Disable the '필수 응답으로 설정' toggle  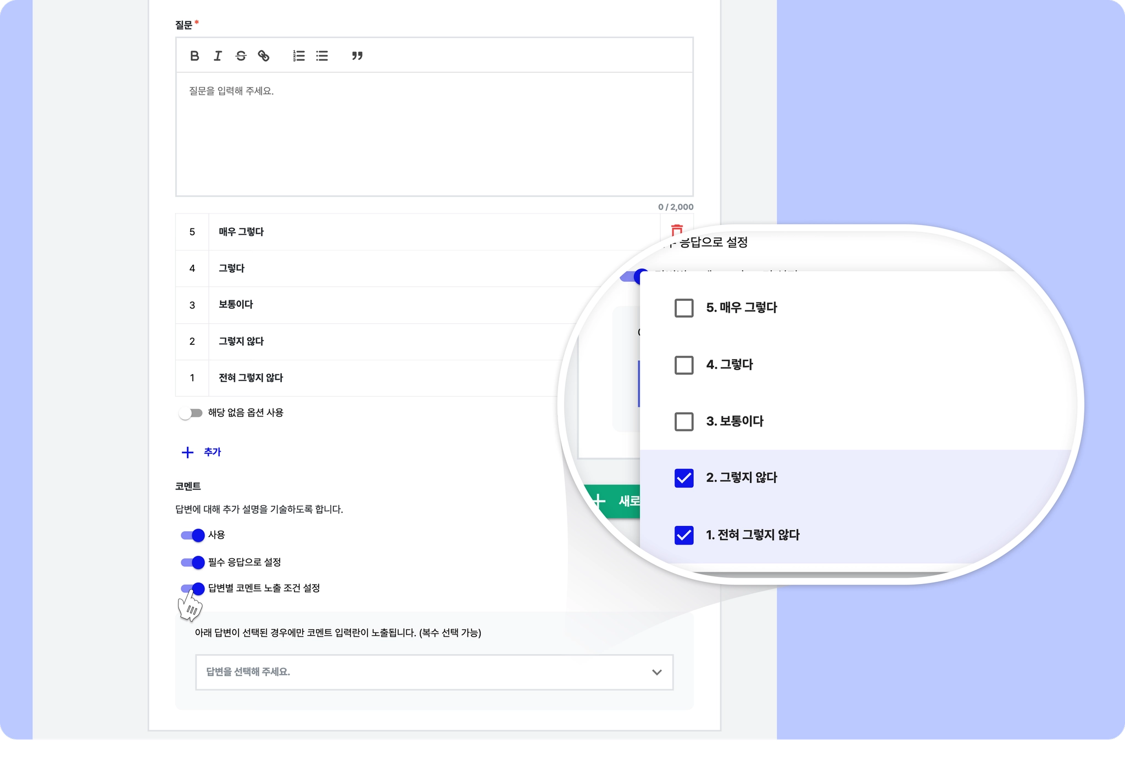coord(192,562)
